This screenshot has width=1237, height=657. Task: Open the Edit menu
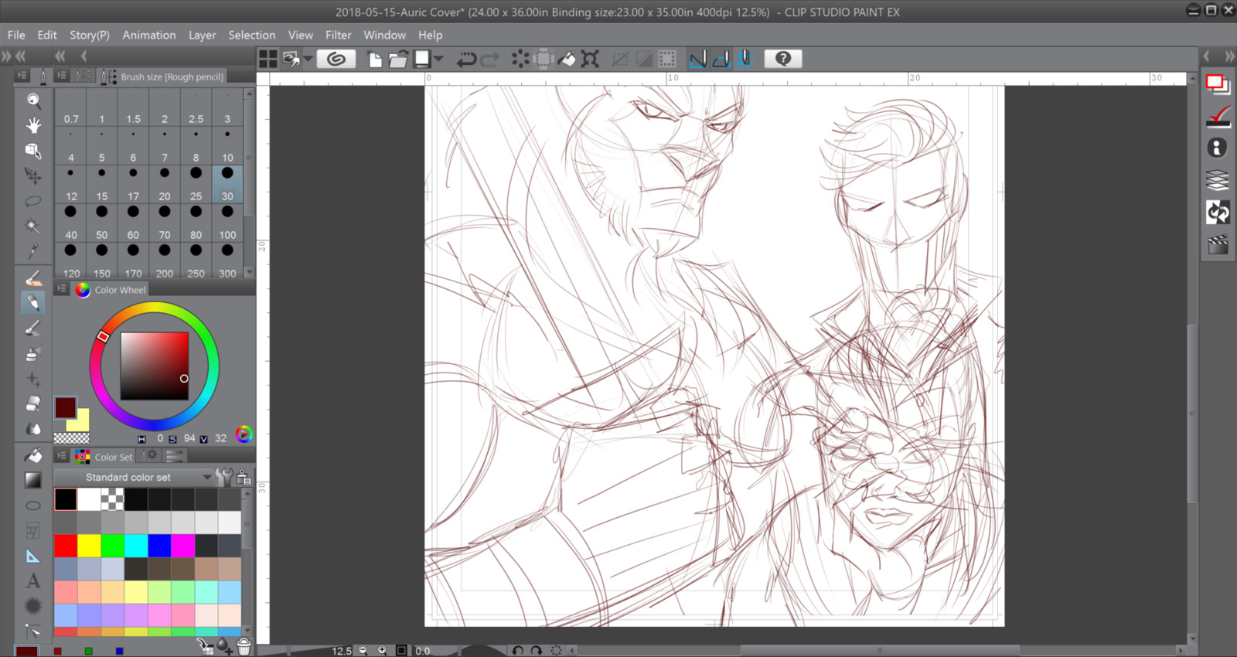point(47,35)
